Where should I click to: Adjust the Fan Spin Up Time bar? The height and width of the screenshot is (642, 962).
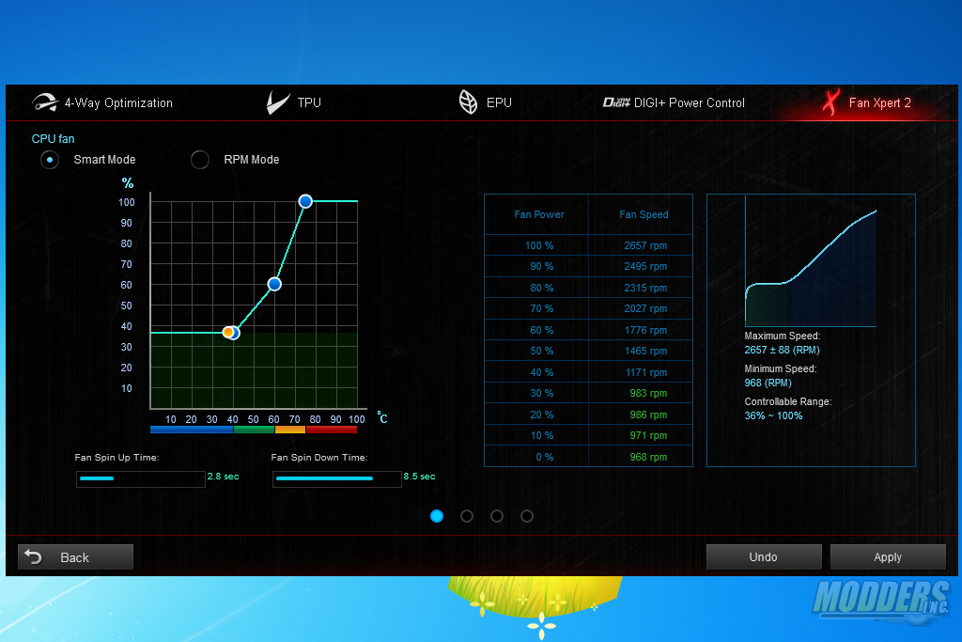141,478
